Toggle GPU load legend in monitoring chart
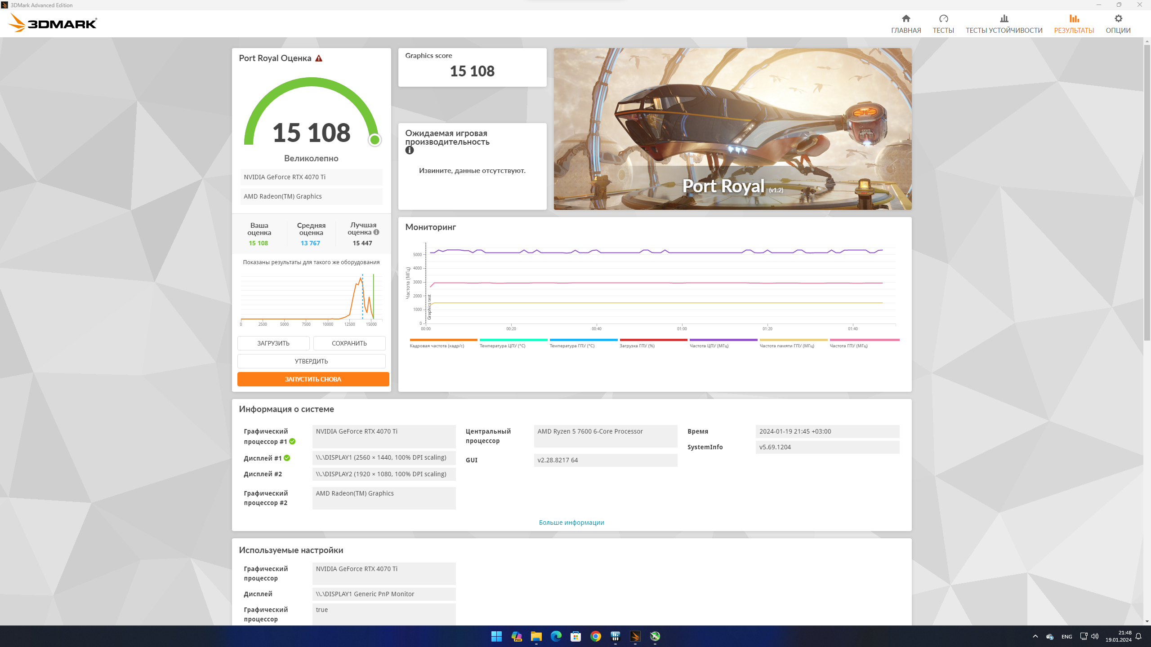The image size is (1151, 647). click(637, 346)
